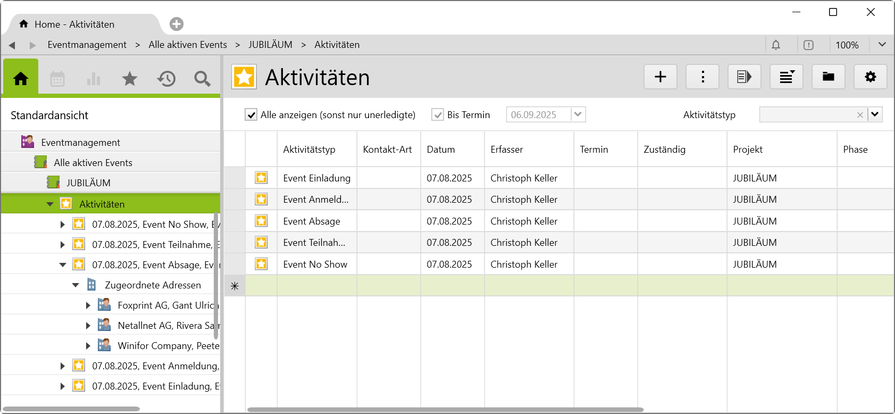Go to JUBILÄUM breadcrumb
895x414 pixels.
tap(270, 45)
